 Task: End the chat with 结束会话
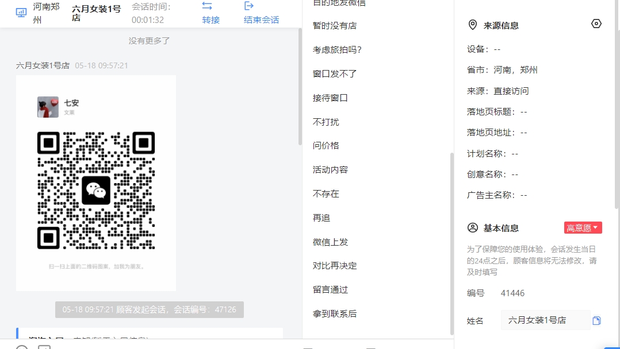click(x=261, y=13)
